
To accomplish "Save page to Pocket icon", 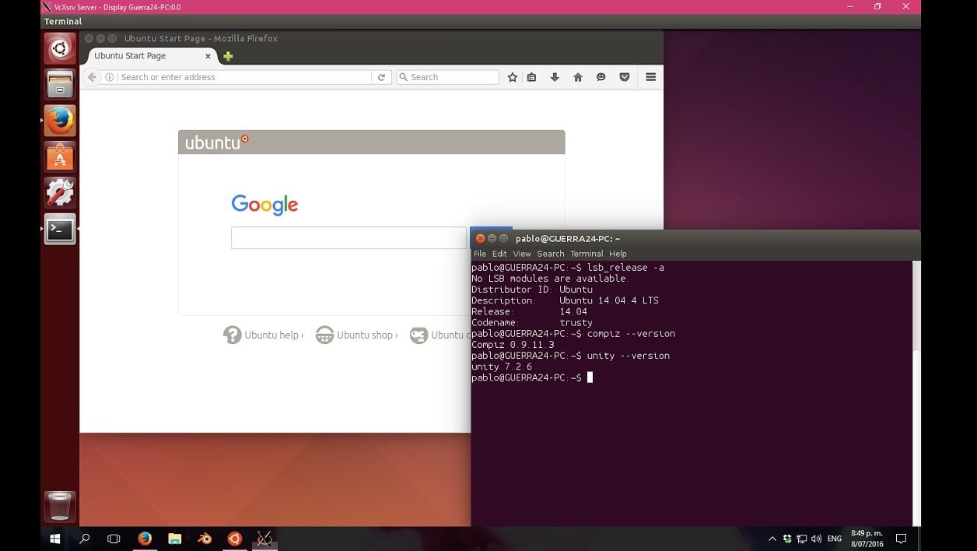I will click(x=625, y=77).
